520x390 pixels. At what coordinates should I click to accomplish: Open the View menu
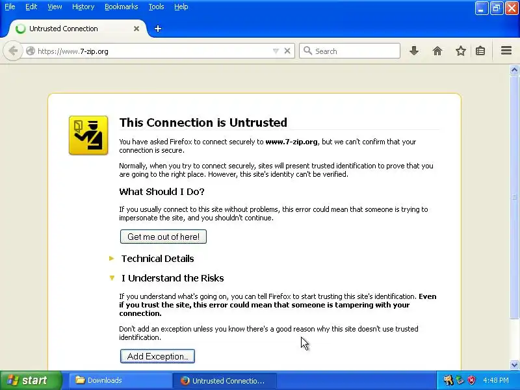(55, 6)
